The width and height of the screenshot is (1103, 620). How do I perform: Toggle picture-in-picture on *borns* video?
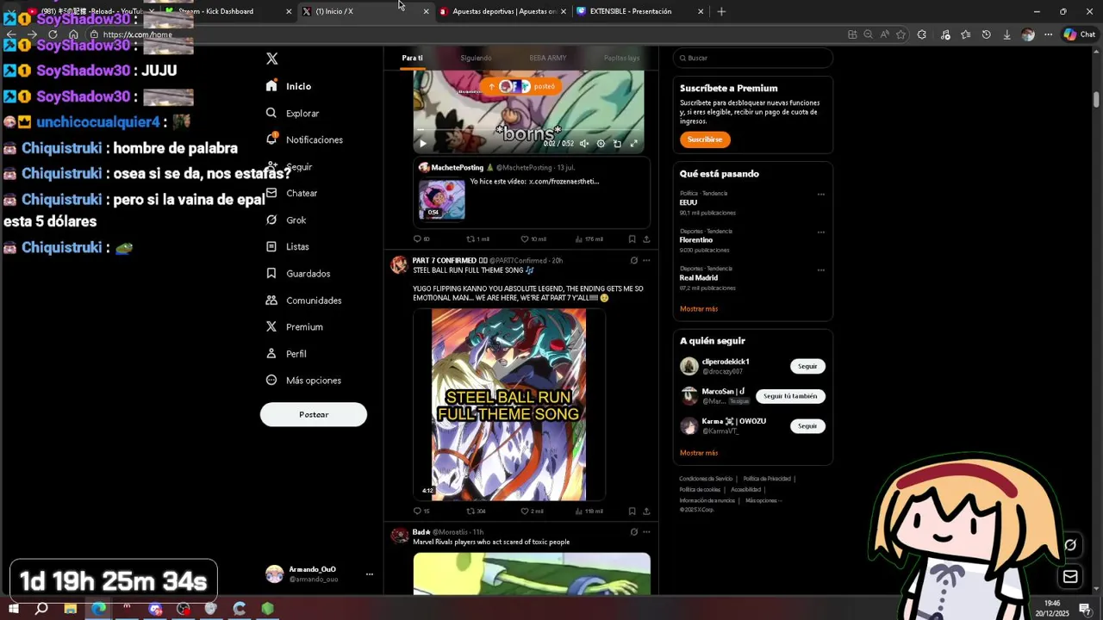coord(617,144)
